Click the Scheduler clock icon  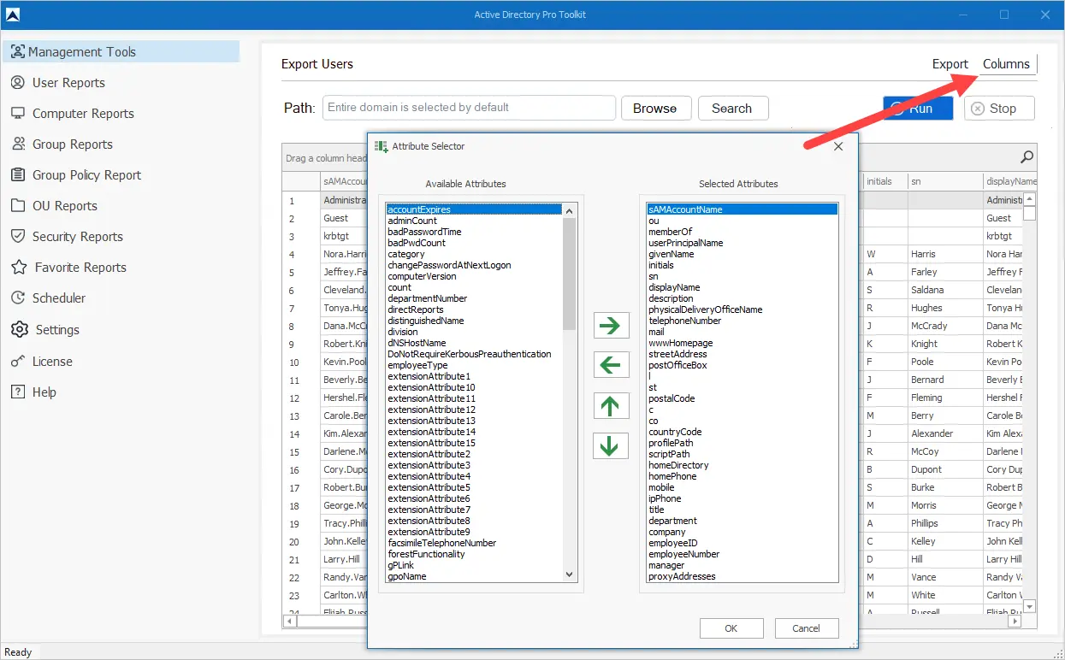17,298
